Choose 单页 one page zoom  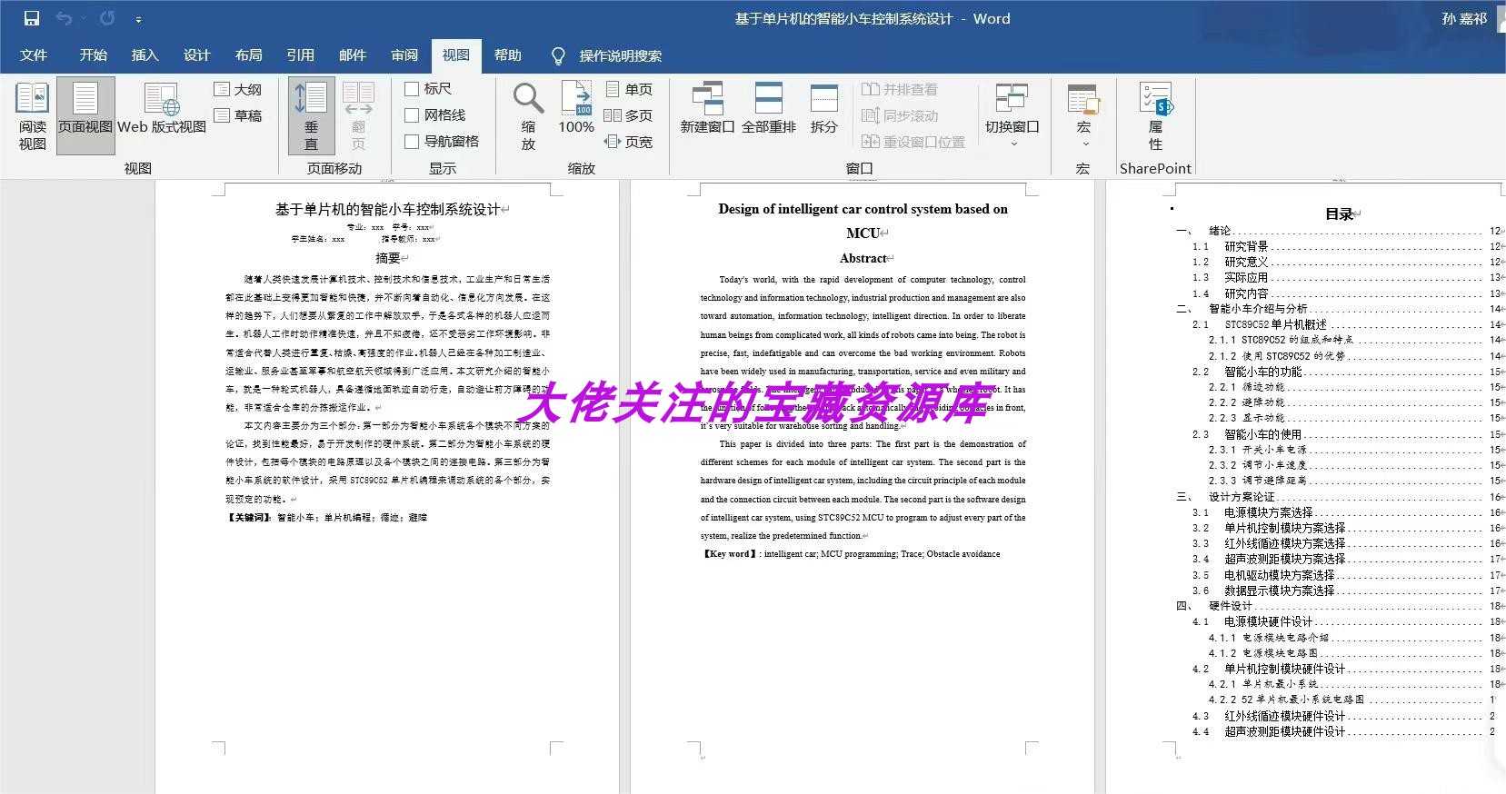pos(629,89)
